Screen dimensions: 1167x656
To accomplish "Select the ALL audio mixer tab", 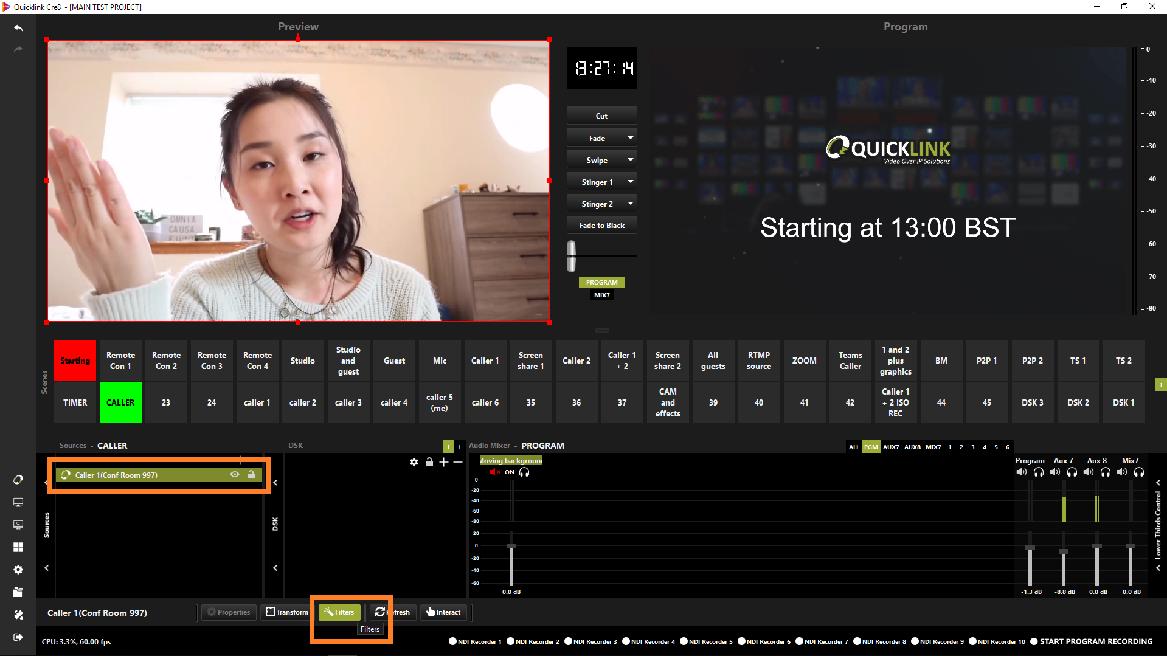I will 854,447.
